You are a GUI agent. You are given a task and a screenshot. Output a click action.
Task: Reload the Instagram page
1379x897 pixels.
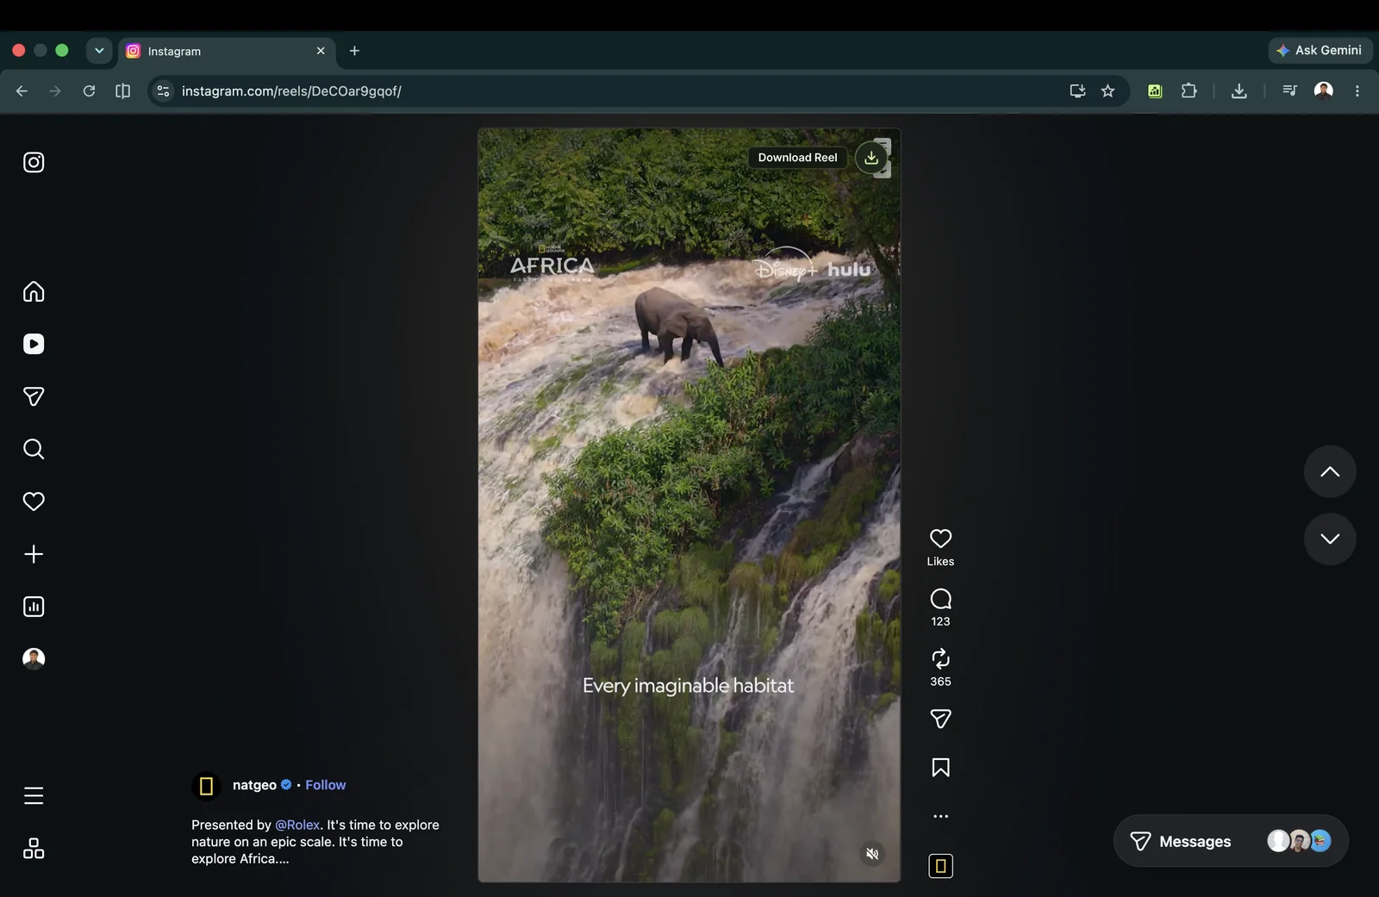[x=89, y=90]
